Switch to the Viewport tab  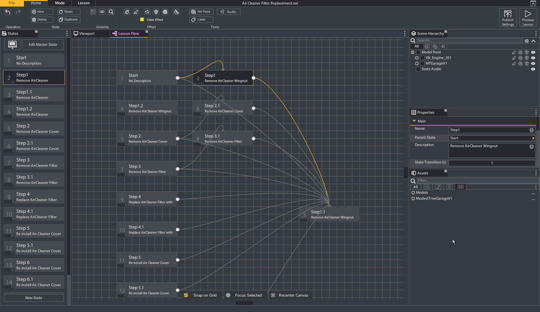pos(87,33)
